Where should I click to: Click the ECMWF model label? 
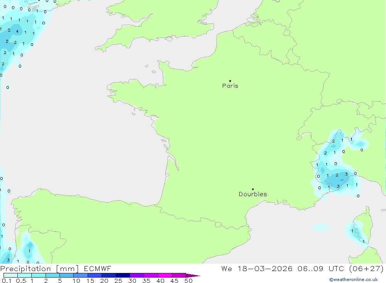click(x=98, y=268)
